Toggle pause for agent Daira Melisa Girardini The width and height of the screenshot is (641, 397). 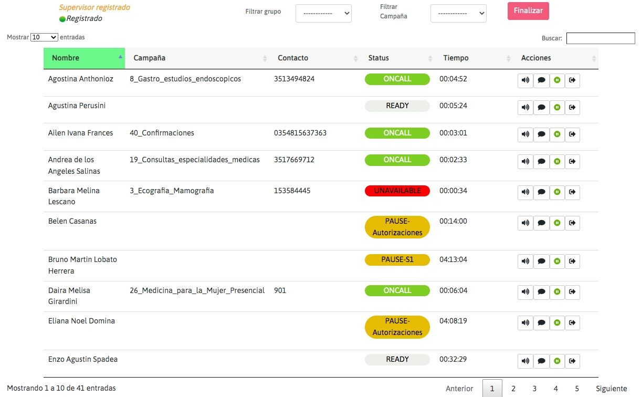[x=557, y=292]
